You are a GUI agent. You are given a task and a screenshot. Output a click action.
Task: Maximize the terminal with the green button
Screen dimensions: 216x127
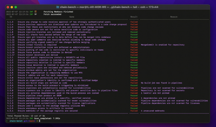(16, 7)
